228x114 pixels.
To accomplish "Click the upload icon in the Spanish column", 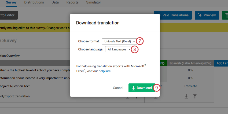I will click(195, 96).
